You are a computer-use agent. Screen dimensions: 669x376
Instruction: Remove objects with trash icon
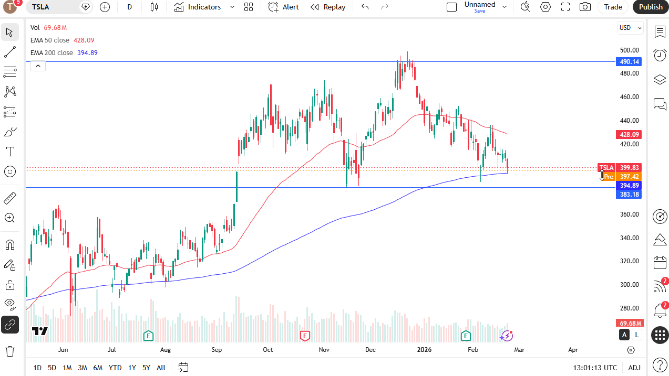[x=9, y=351]
